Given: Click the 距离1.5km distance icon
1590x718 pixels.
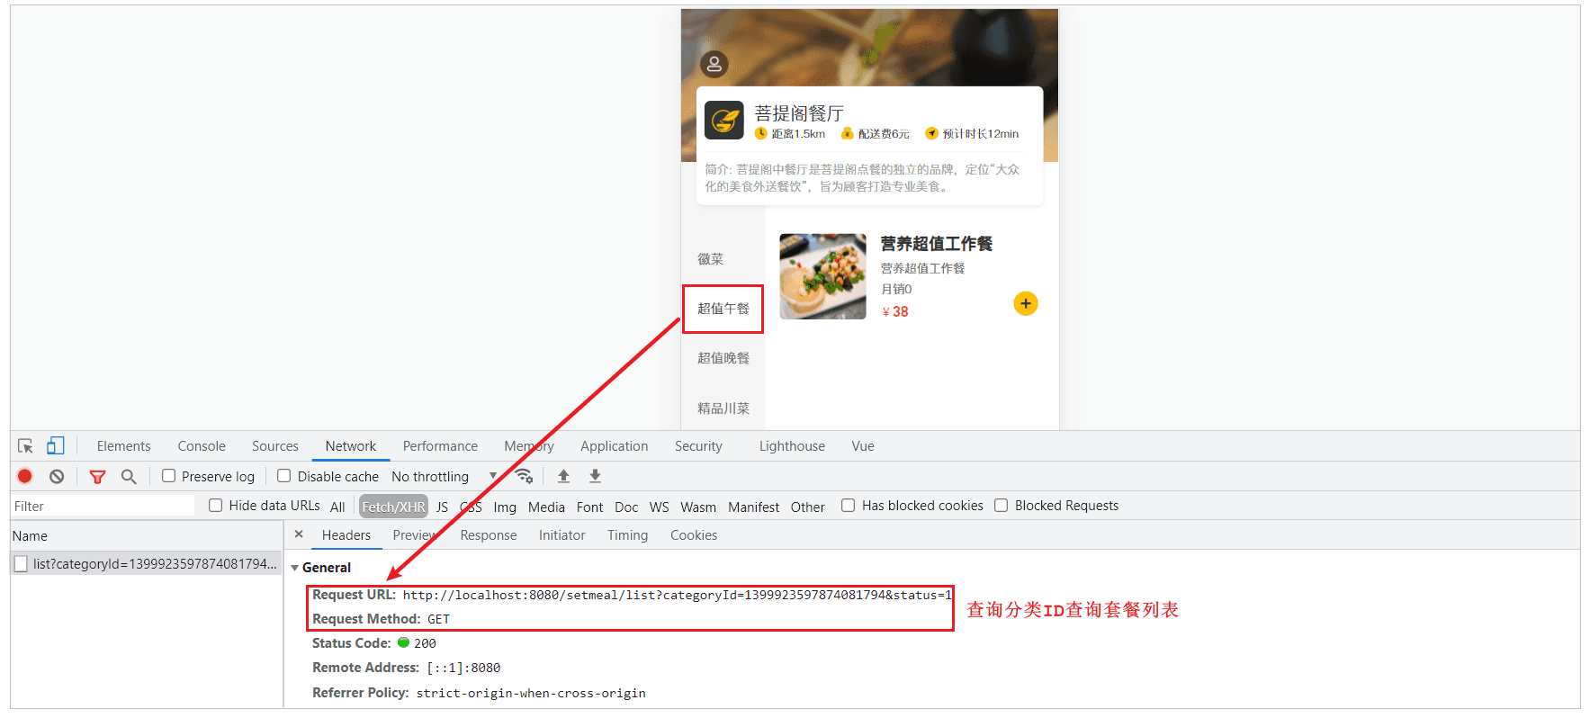Looking at the screenshot, I should [x=761, y=133].
